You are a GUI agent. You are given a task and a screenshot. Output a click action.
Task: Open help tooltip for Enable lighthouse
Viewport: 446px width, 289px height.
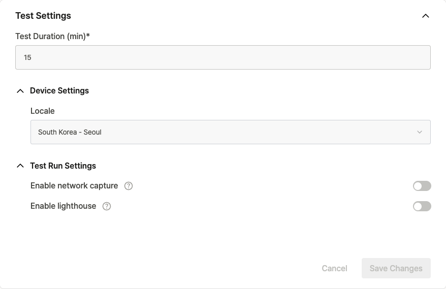click(x=107, y=206)
